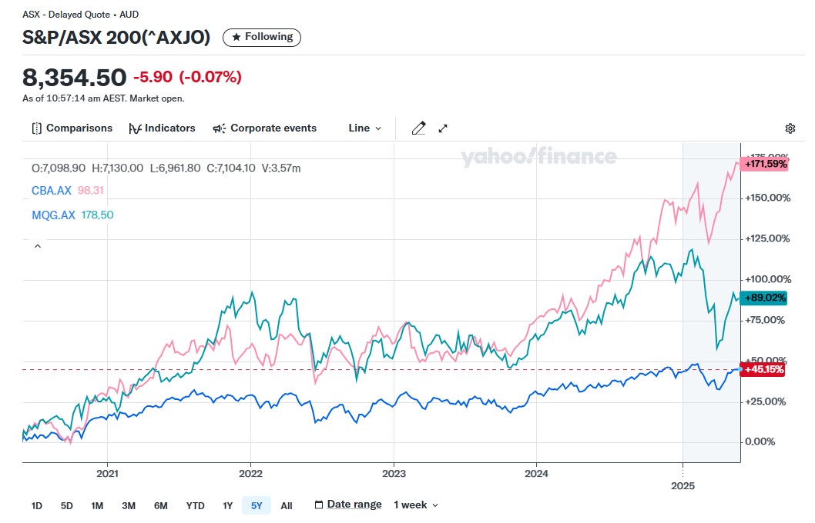815x523 pixels.
Task: Select the pencil draw tool
Action: 418,128
